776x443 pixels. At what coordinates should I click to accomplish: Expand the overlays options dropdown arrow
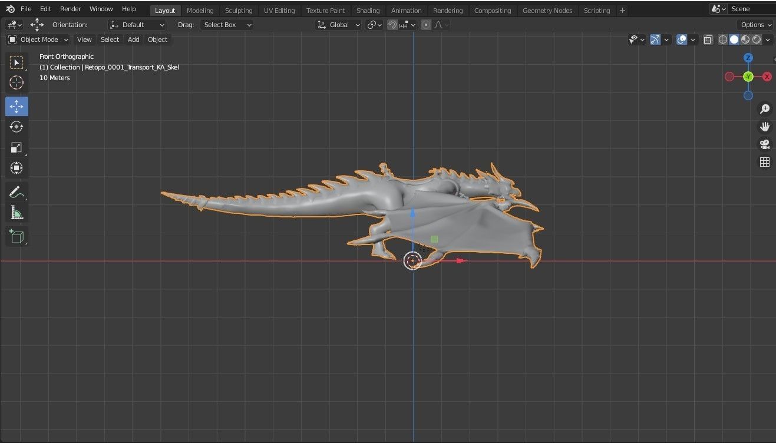click(693, 39)
